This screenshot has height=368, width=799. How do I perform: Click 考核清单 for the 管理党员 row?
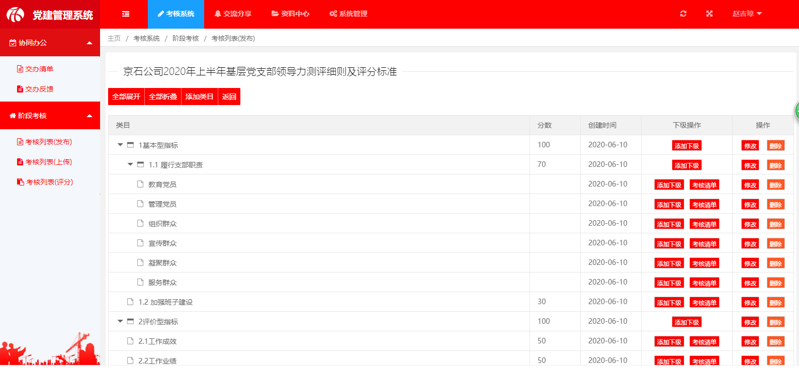[704, 205]
